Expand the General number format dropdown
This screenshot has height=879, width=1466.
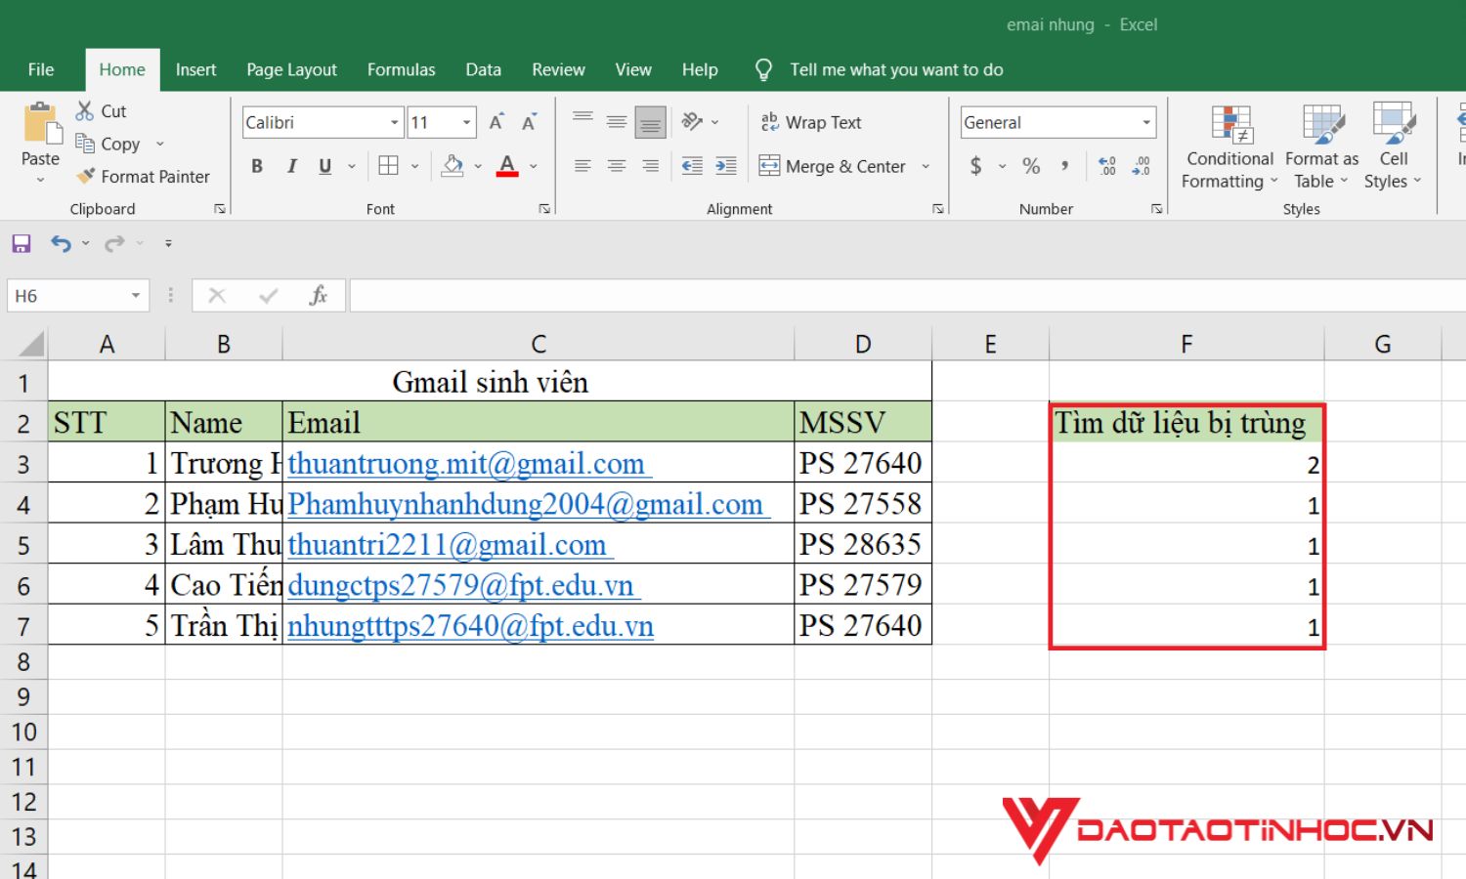point(1146,122)
